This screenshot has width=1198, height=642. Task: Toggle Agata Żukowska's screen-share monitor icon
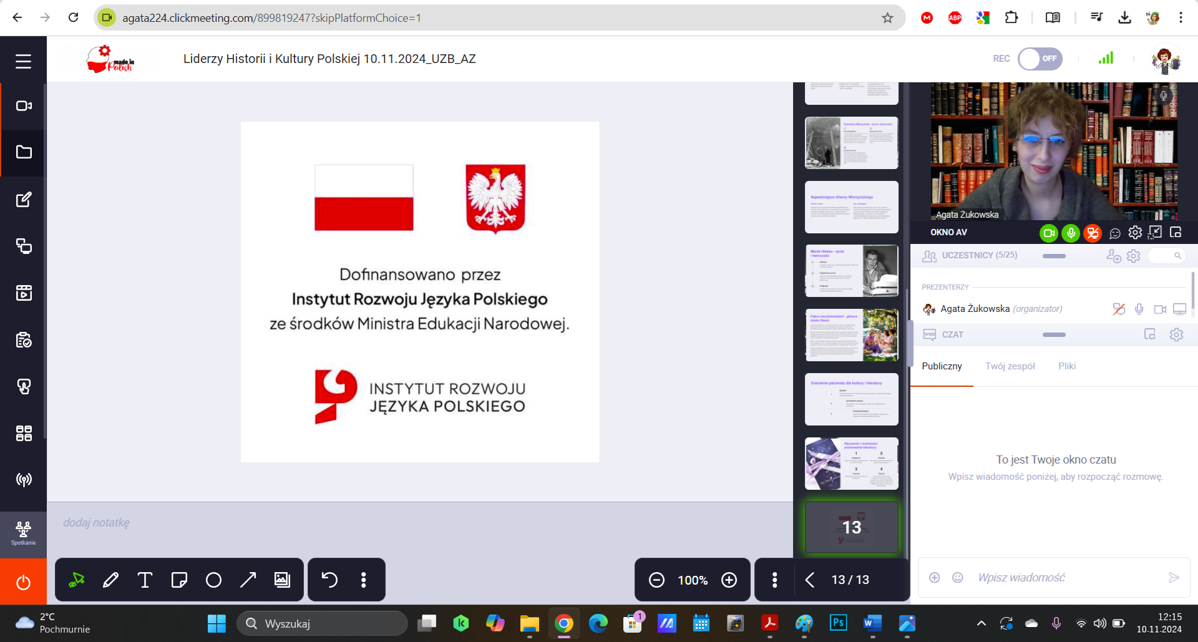pos(1179,309)
